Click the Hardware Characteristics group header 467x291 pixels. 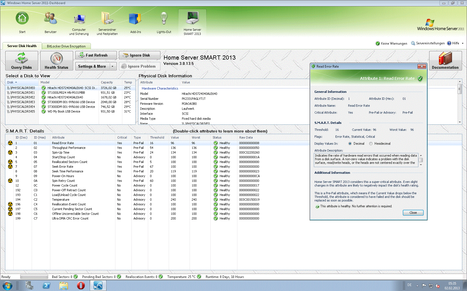pos(160,88)
